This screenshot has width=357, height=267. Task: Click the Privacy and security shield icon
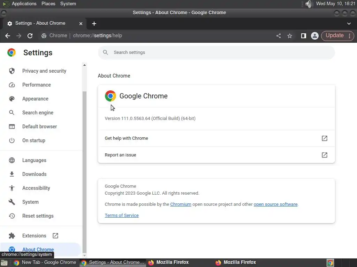(x=12, y=71)
